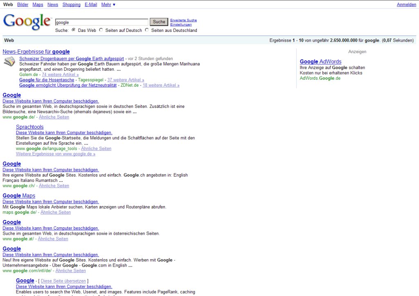The image size is (419, 296).
Task: Open 'Schweizer Drogenbauern per Google Earth aufgespürt'
Action: pos(72,59)
